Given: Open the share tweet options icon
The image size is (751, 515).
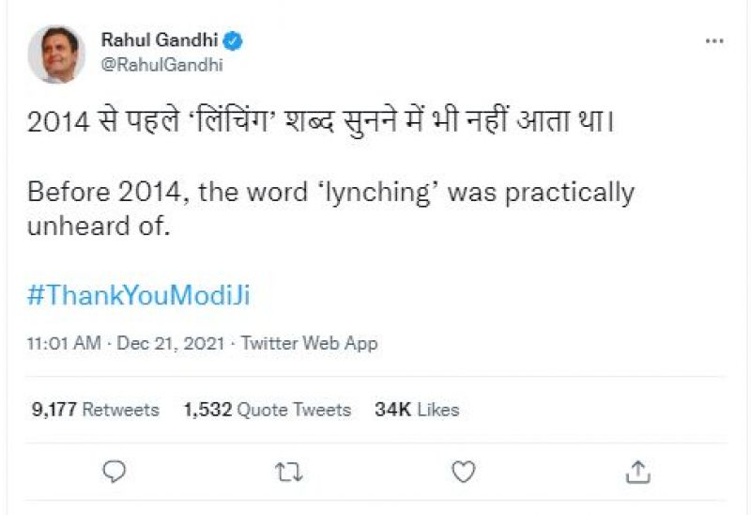Looking at the screenshot, I should point(637,471).
